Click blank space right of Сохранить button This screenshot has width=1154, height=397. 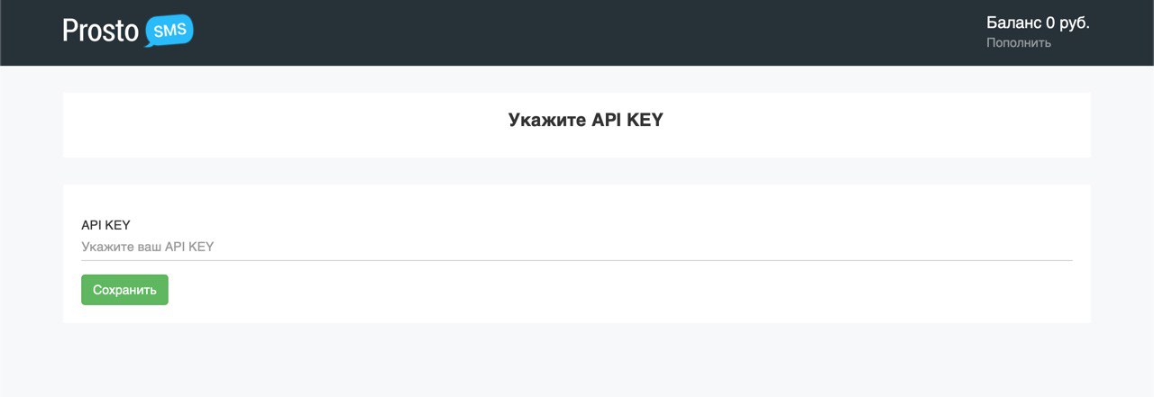[541, 290]
